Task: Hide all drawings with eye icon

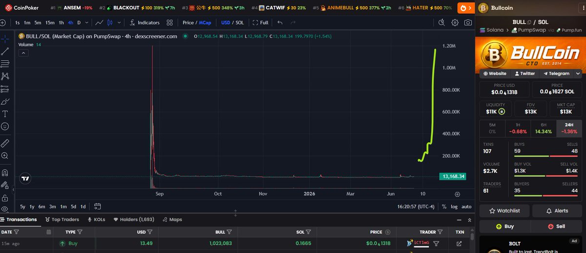Action: click(x=5, y=209)
